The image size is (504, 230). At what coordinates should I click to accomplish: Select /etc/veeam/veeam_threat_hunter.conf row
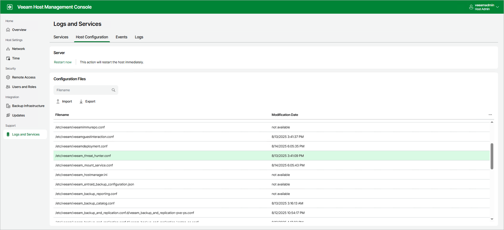272,156
